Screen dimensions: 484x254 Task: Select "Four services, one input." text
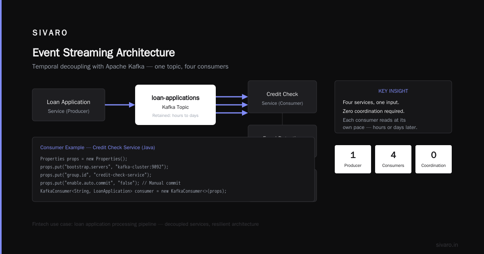pos(371,102)
